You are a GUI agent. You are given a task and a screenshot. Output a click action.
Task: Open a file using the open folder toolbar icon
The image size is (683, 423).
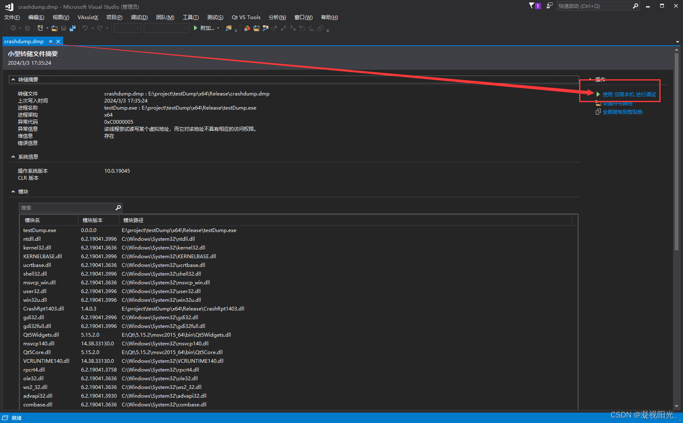click(54, 28)
